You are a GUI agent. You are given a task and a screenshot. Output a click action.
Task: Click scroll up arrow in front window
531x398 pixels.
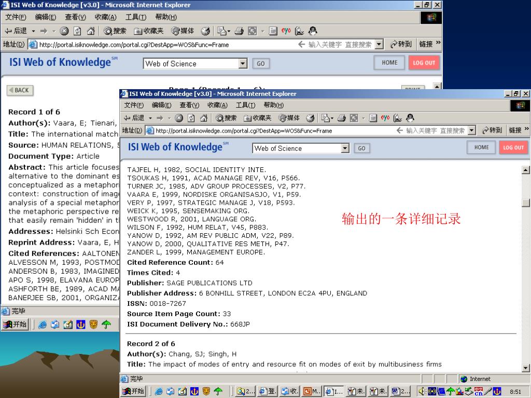pyautogui.click(x=526, y=170)
